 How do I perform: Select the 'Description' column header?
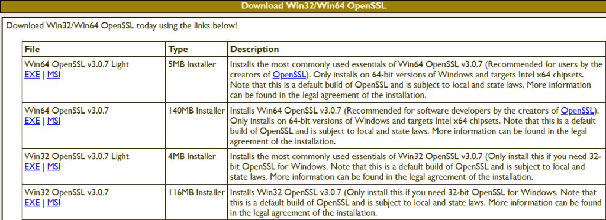(x=416, y=50)
